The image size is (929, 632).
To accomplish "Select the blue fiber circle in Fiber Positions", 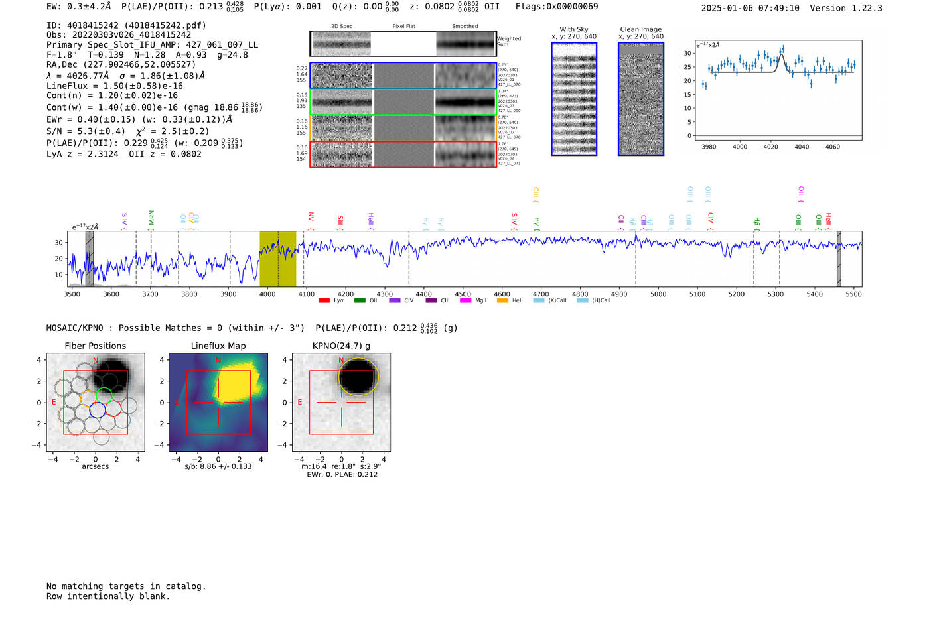I will [97, 409].
